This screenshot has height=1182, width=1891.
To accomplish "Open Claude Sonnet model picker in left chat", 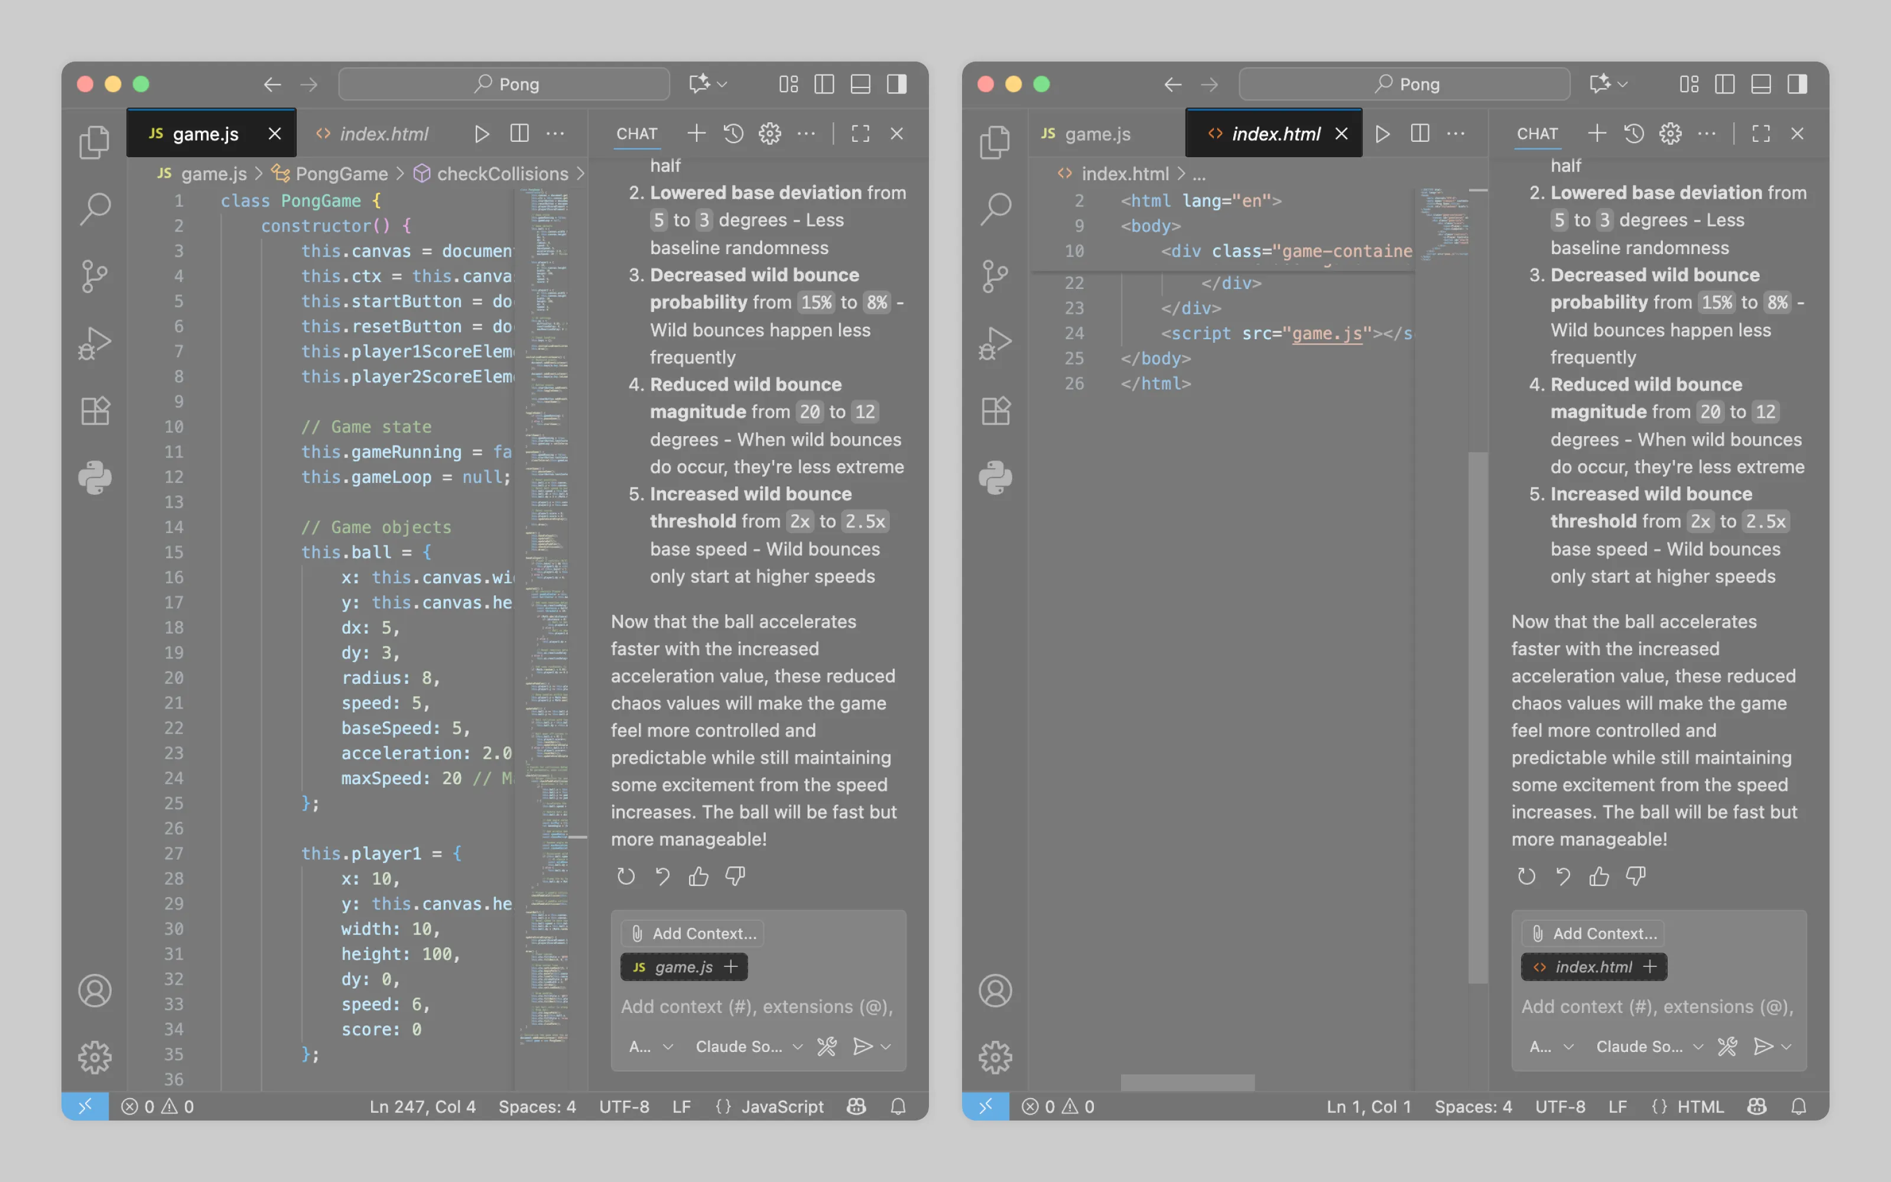I will pos(748,1046).
